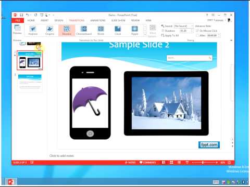
Task: Apply the Clock transition
Action: pyautogui.click(x=118, y=30)
